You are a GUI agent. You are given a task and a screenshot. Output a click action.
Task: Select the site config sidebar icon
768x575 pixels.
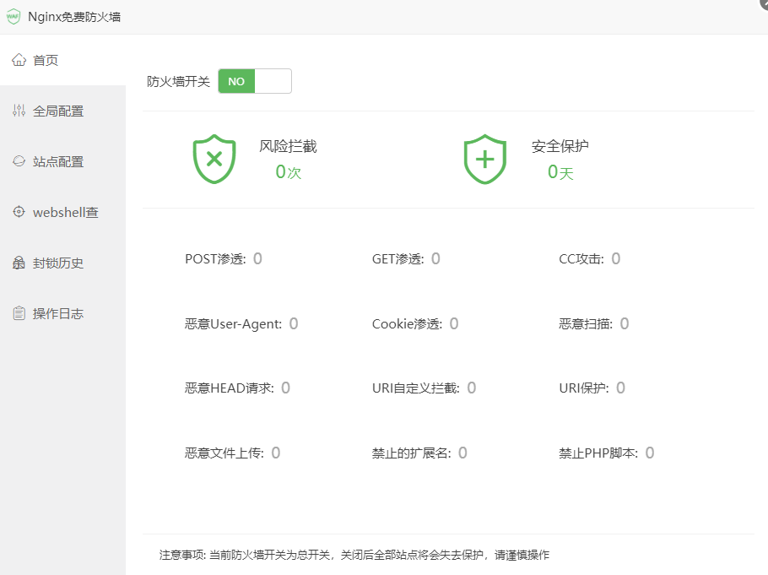point(19,161)
